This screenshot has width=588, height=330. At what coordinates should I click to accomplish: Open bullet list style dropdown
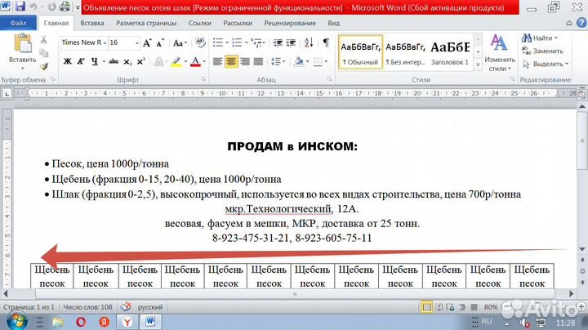(227, 42)
